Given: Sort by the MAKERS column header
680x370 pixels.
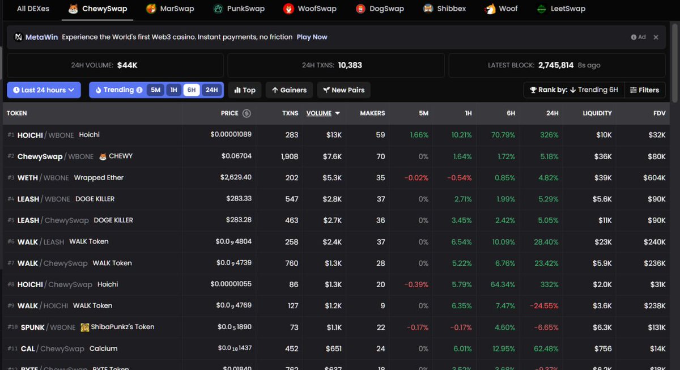Looking at the screenshot, I should point(372,113).
